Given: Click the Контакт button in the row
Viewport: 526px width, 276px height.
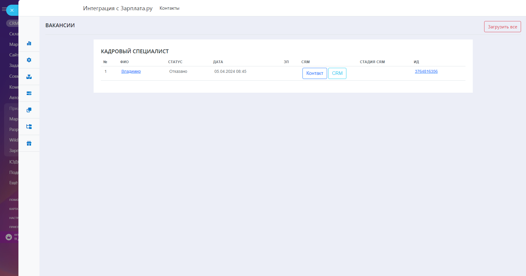Looking at the screenshot, I should (x=314, y=73).
